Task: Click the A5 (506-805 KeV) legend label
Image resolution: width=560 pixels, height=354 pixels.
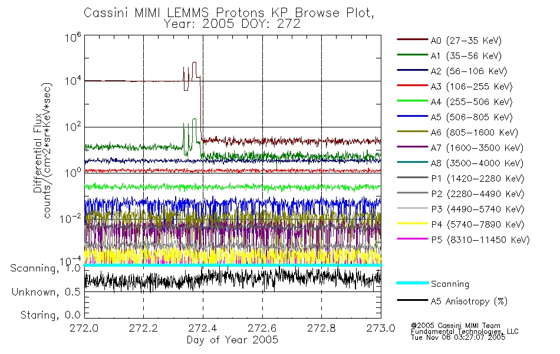Action: coord(472,117)
